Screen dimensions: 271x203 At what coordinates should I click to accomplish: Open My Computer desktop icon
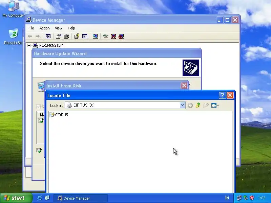pos(13,9)
